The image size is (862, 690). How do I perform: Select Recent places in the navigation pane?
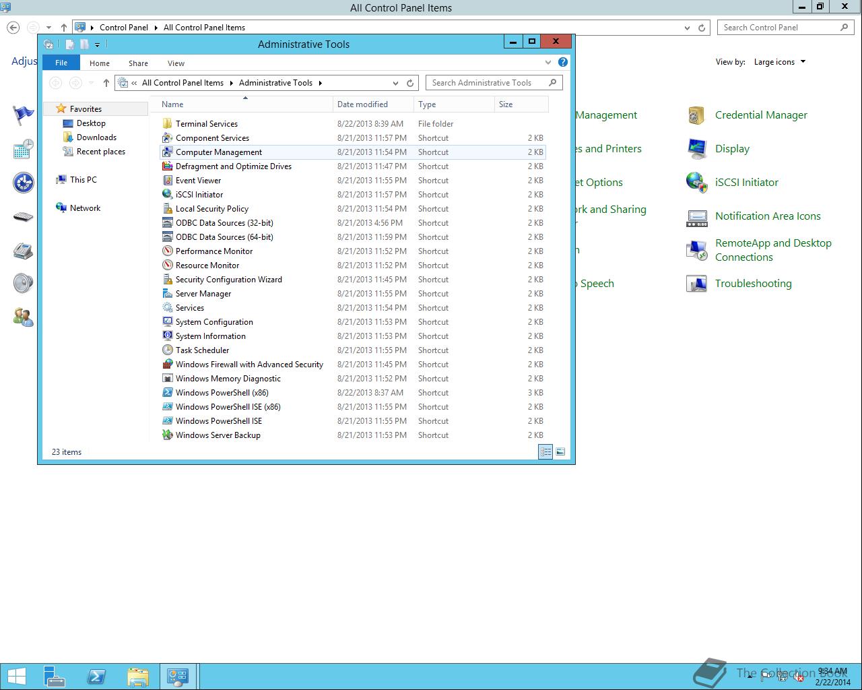[x=100, y=152]
